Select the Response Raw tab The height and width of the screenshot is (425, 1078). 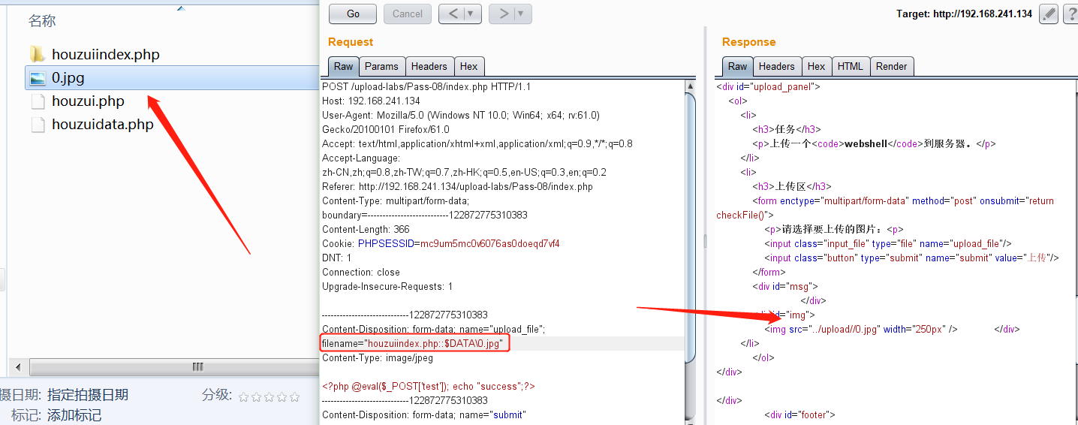[738, 66]
